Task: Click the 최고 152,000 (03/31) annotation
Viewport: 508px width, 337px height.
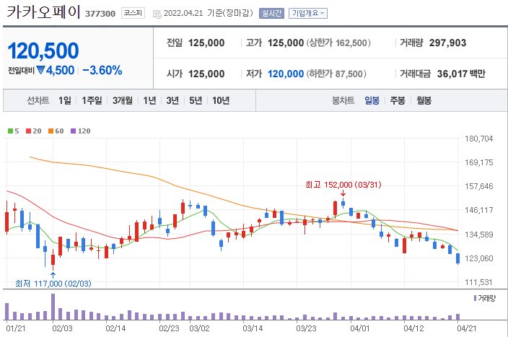Action: 343,185
